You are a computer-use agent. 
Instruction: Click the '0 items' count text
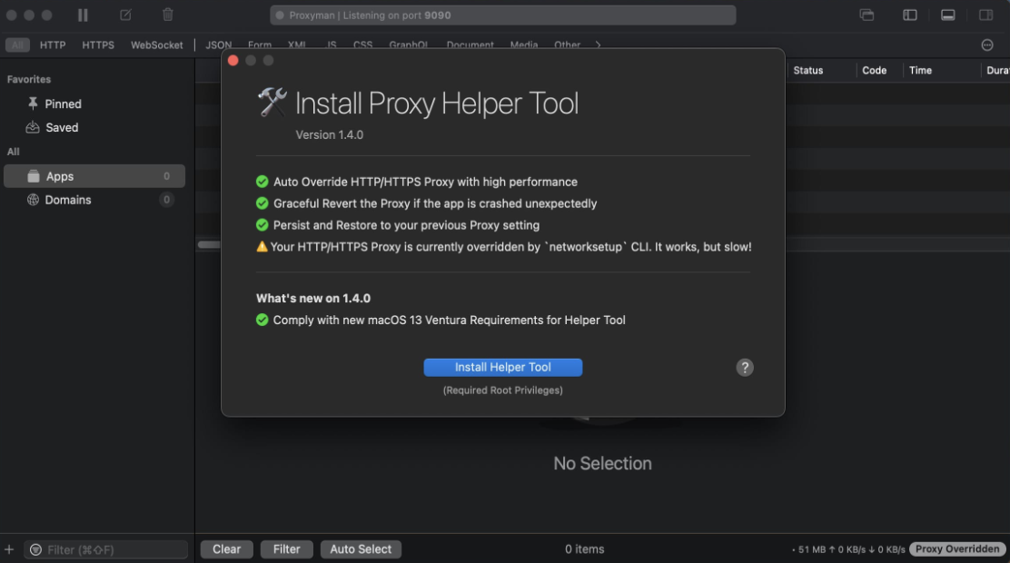[585, 549]
